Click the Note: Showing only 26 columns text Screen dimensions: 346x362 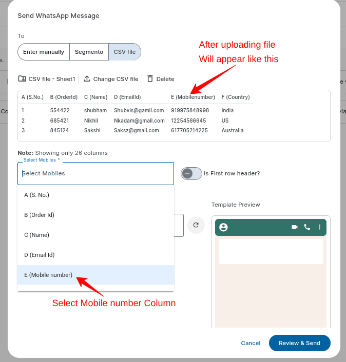pyautogui.click(x=63, y=153)
